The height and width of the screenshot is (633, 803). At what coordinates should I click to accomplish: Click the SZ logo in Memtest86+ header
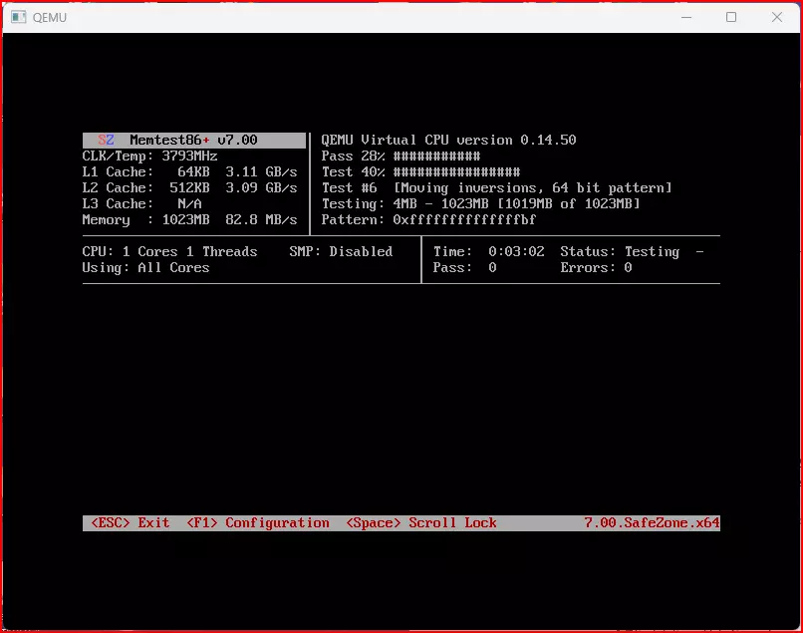click(x=106, y=140)
